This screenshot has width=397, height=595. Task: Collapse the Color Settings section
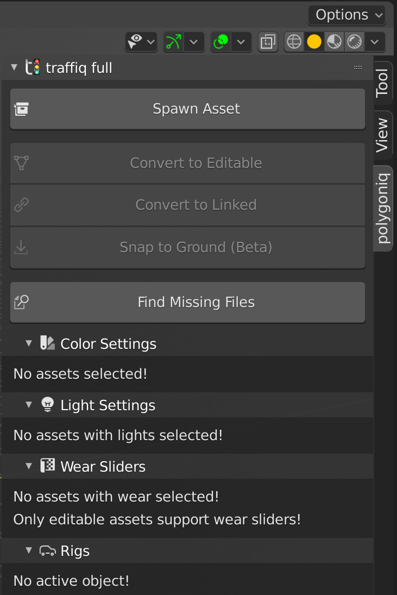(29, 343)
